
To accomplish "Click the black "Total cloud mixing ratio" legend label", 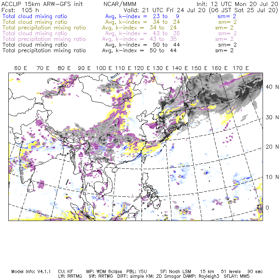I will pyautogui.click(x=35, y=45).
